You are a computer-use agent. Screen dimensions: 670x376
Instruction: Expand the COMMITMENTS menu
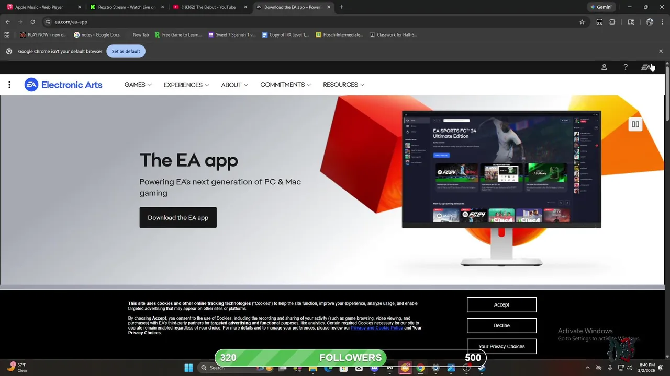[285, 85]
